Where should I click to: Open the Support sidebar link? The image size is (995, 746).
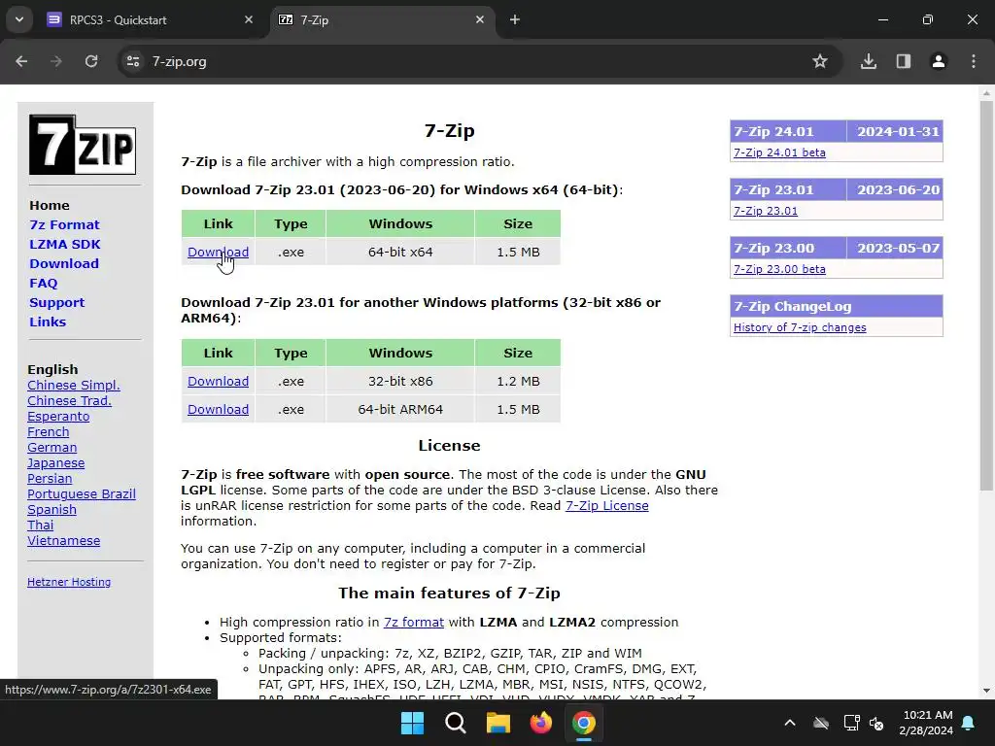(56, 303)
